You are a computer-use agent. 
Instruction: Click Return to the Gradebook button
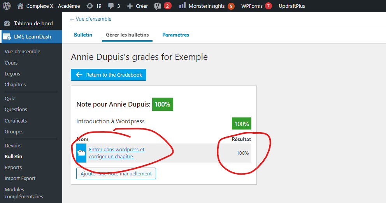(109, 75)
